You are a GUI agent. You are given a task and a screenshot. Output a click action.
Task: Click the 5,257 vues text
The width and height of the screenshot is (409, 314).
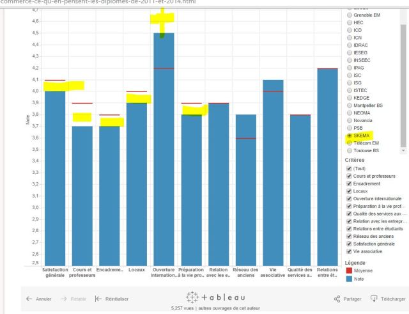coord(182,308)
